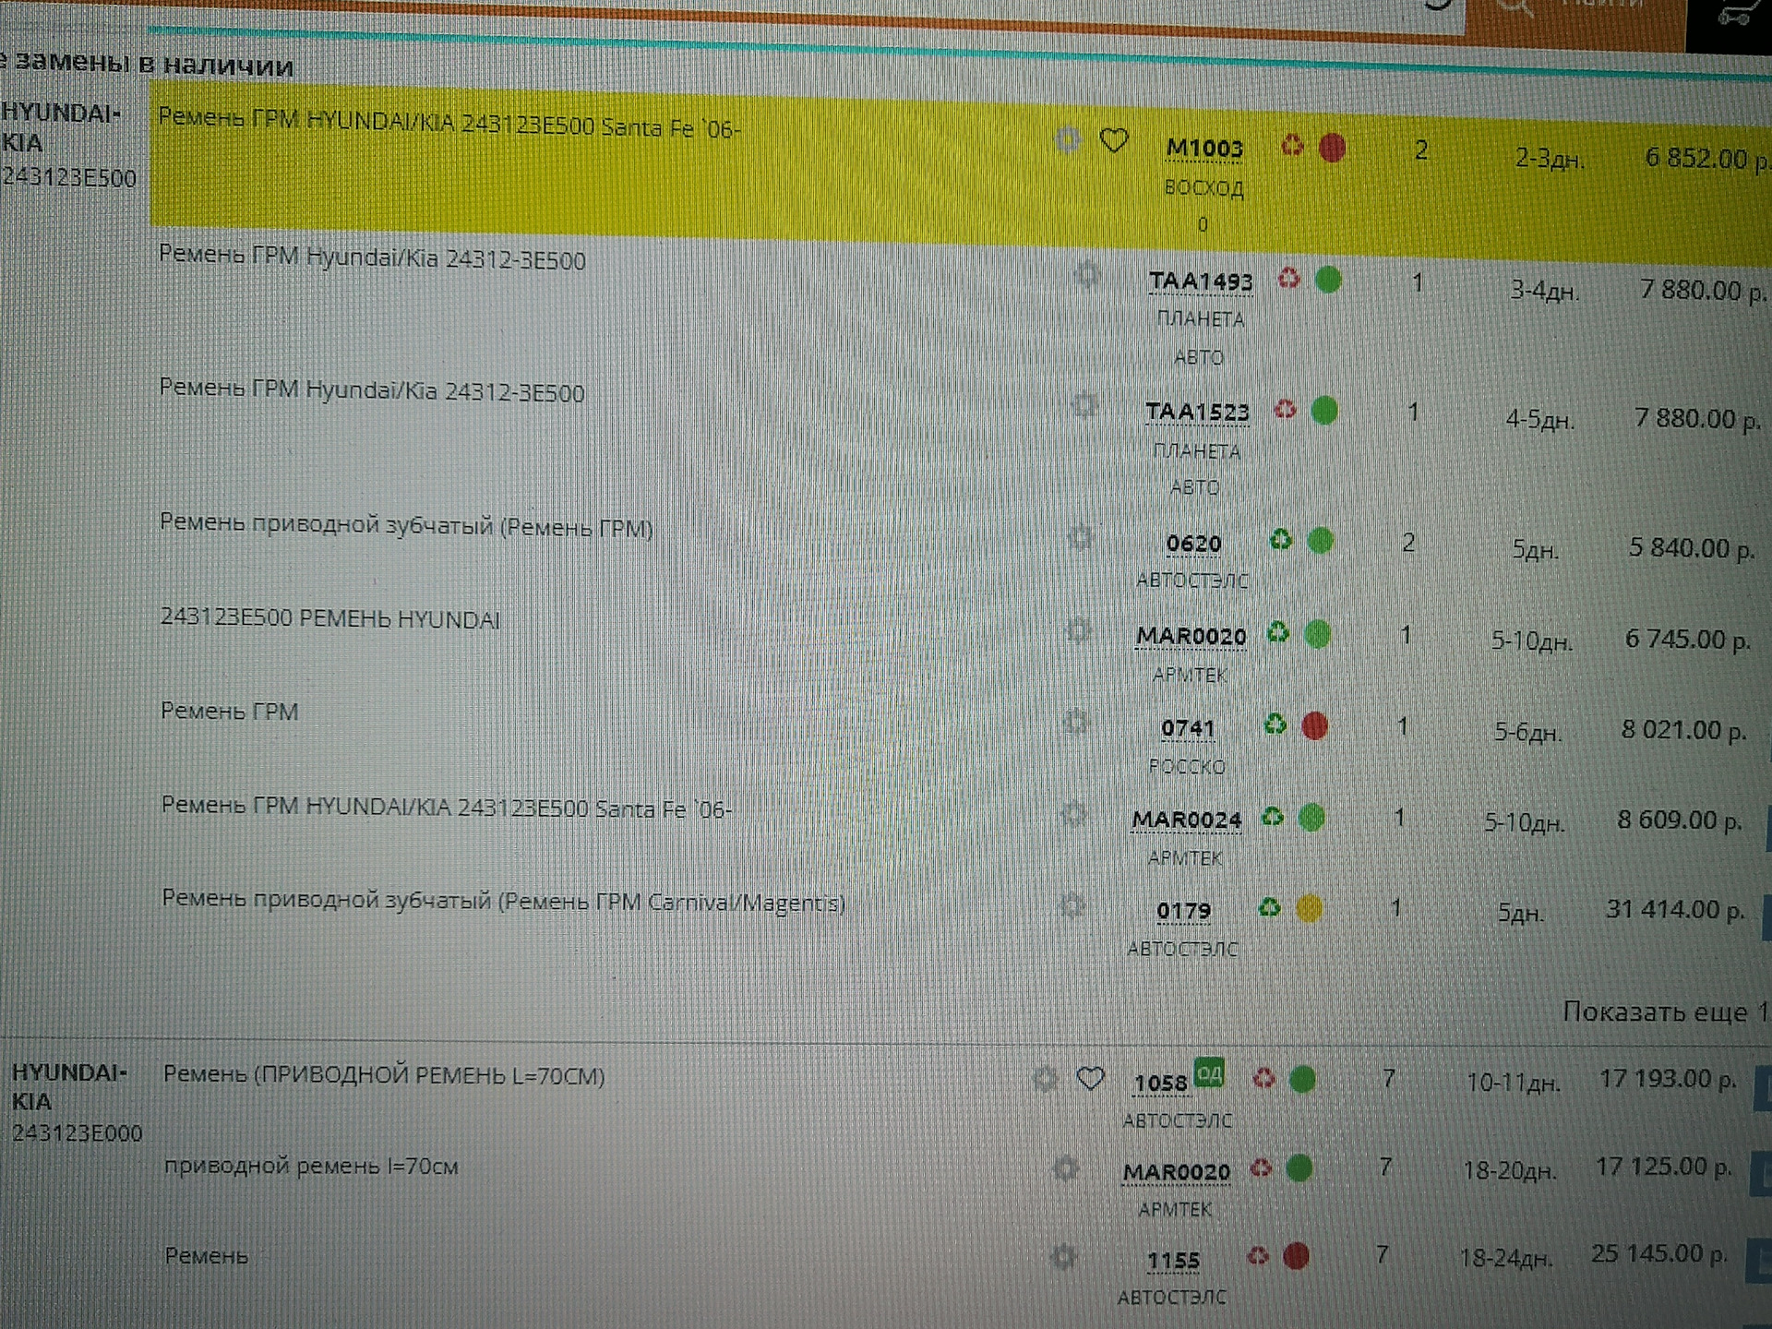Click shopping cart icon at top right

[1732, 14]
